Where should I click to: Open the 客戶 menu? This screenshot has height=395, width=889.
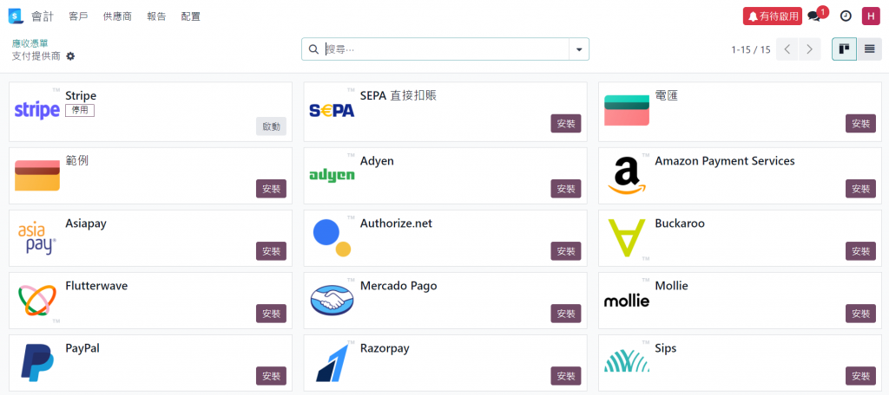(78, 16)
